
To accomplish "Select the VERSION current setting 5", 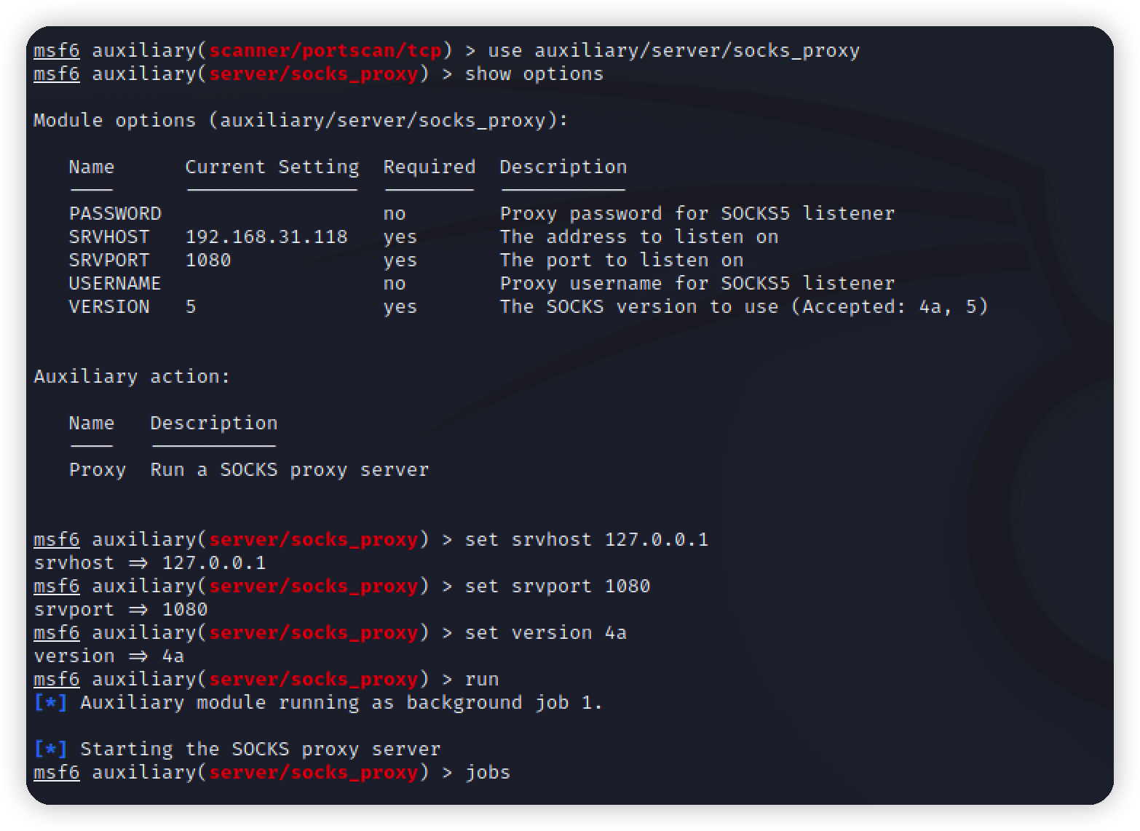I will pyautogui.click(x=191, y=307).
